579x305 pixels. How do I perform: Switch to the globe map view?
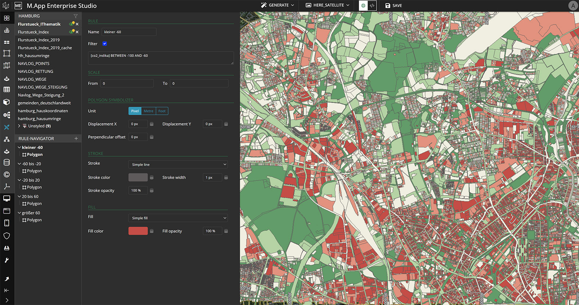coord(363,5)
